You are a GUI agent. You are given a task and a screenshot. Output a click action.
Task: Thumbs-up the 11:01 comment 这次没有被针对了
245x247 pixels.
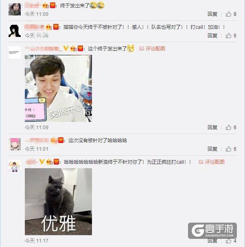228,149
